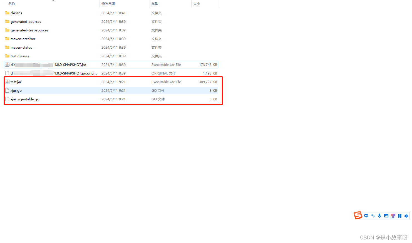
Task: Select the test.jar file name
Action: [16, 82]
